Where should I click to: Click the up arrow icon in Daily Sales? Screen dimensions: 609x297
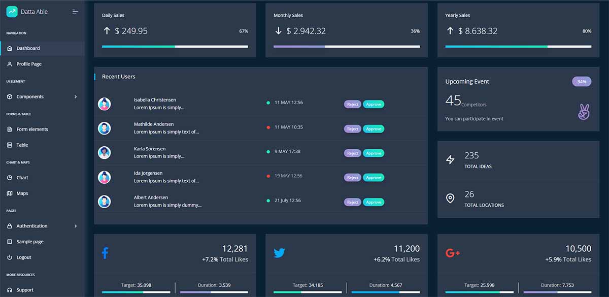click(107, 30)
